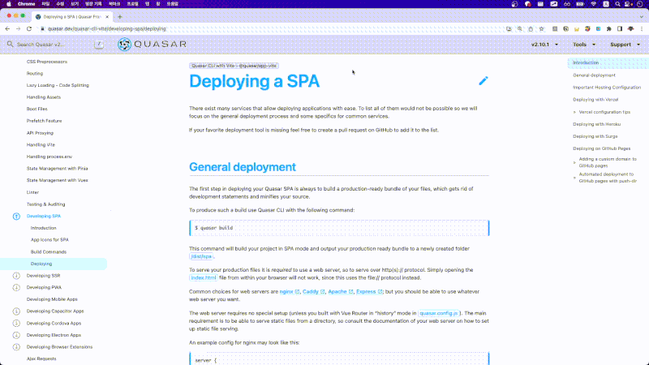Open a new browser tab with plus icon
Image resolution: width=649 pixels, height=365 pixels.
[119, 17]
